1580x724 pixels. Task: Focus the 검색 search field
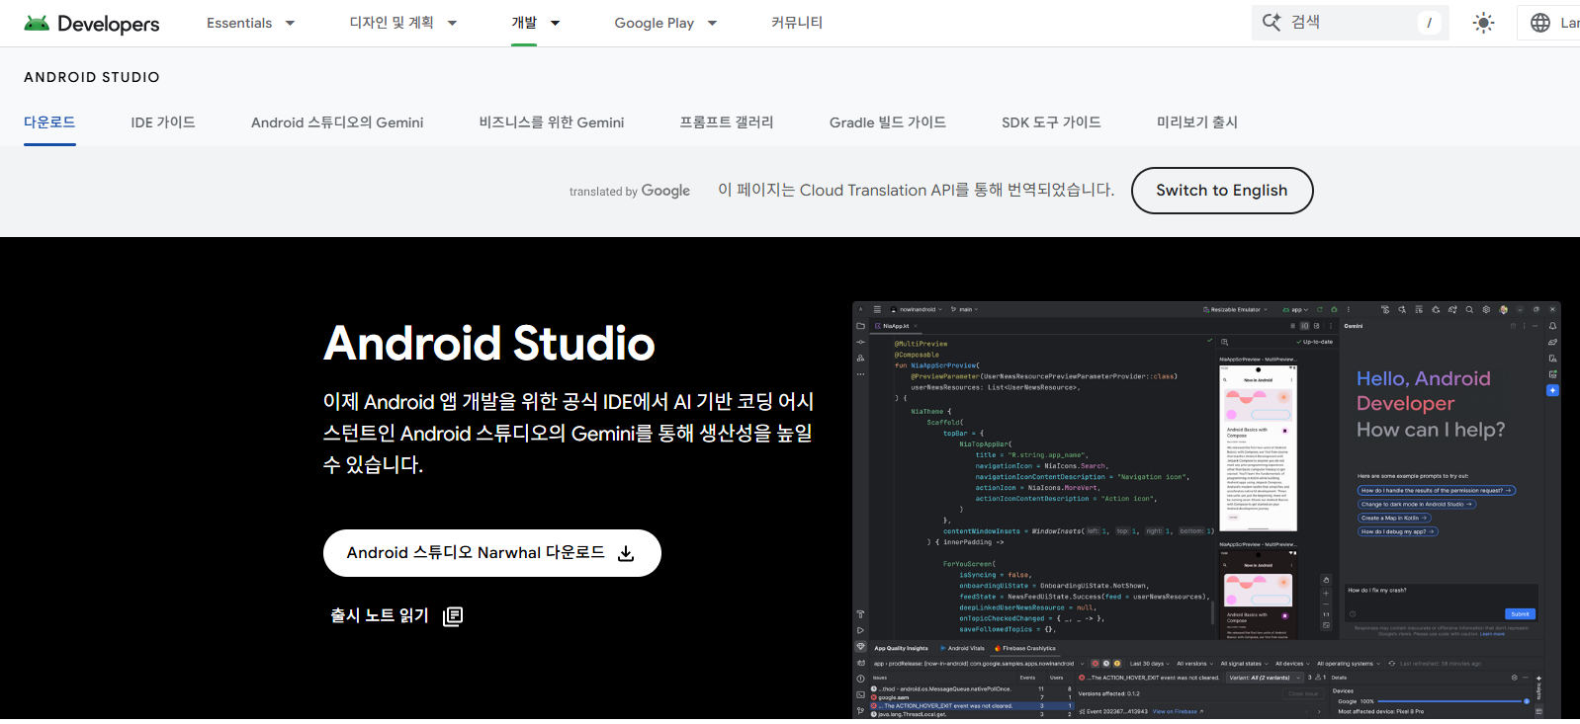point(1351,22)
